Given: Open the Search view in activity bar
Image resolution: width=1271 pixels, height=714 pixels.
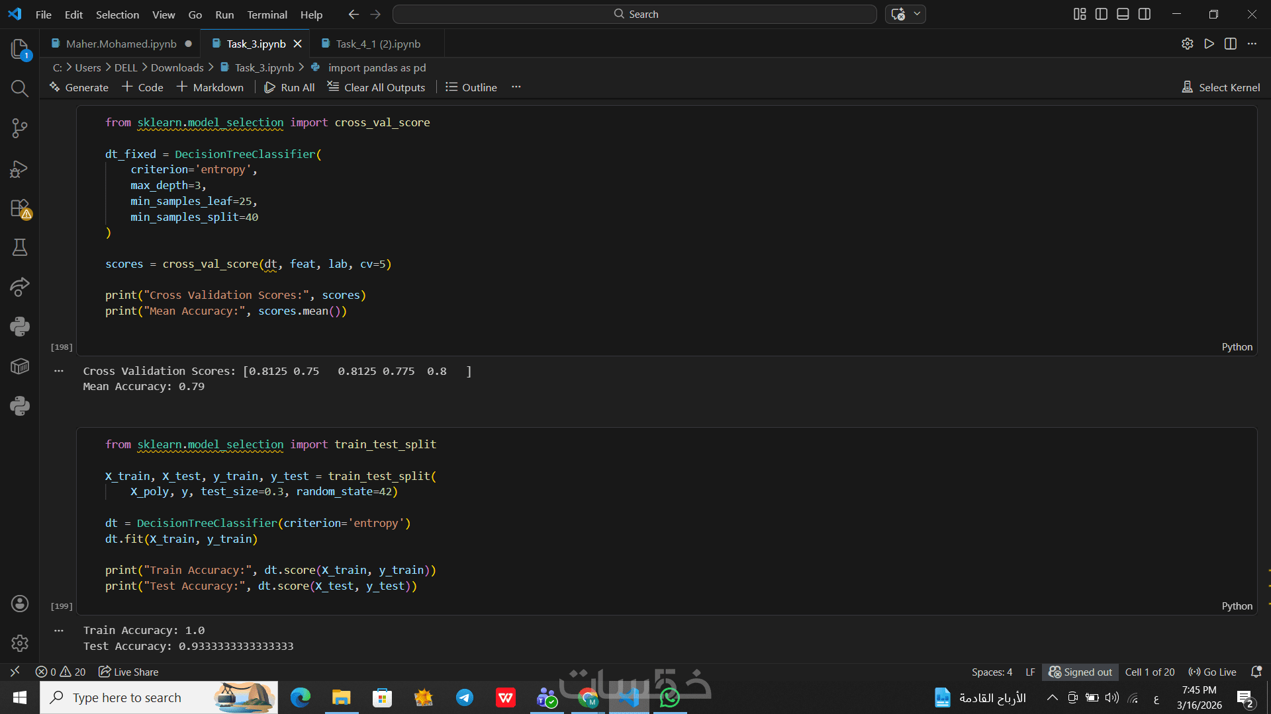Looking at the screenshot, I should pyautogui.click(x=19, y=89).
